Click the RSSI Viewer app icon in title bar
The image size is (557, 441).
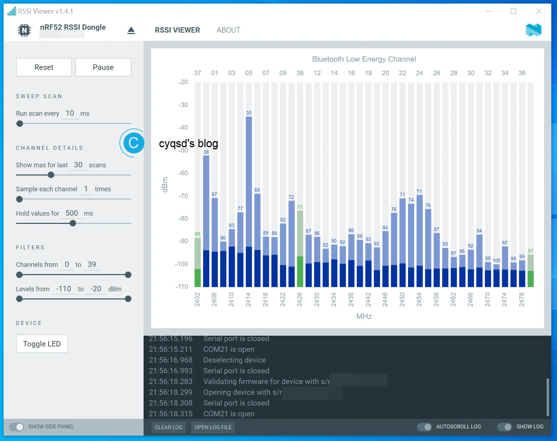[x=12, y=11]
